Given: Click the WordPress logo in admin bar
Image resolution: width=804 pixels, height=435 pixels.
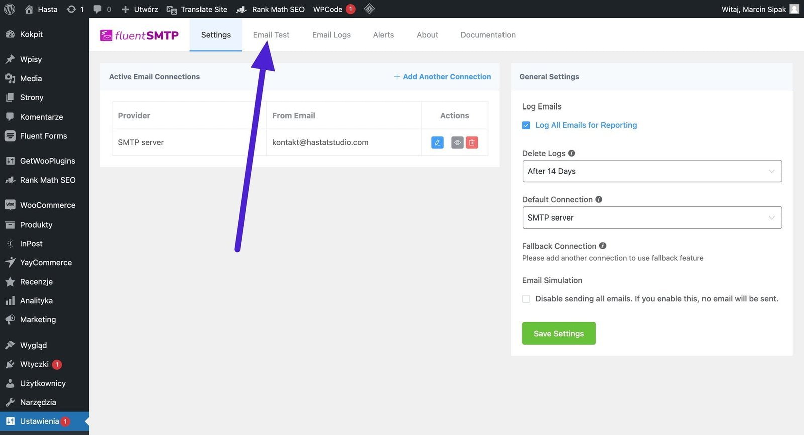Looking at the screenshot, I should tap(10, 9).
